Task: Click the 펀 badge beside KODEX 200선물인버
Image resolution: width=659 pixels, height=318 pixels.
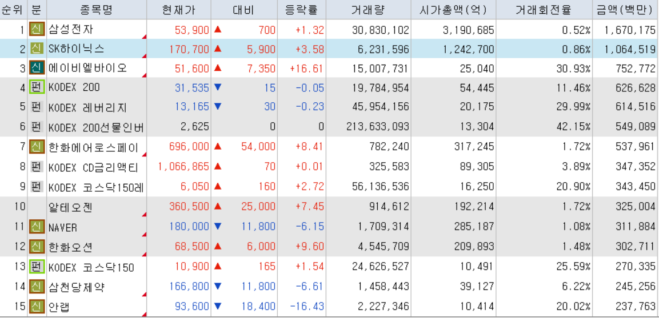Action: coord(37,126)
